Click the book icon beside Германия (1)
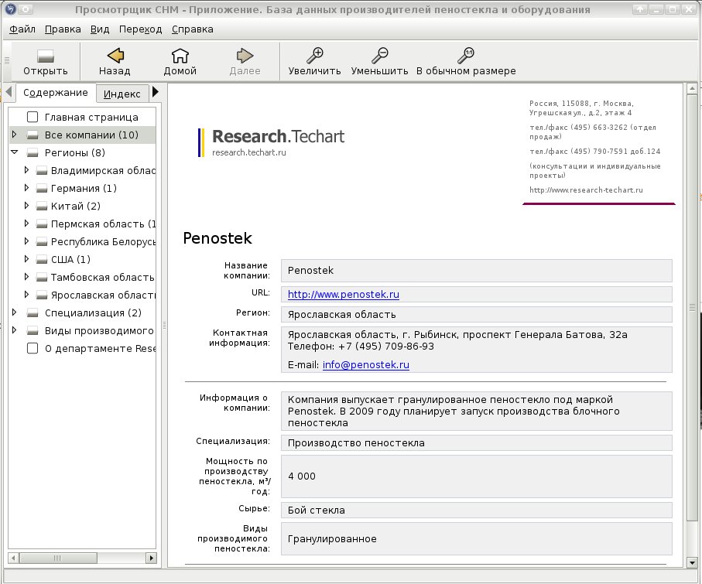Screen dimensions: 702x584 [42, 189]
